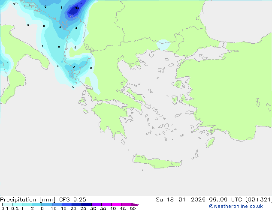272x210 pixels.
Task: Click the '06..09 UTC' time range text
Action: 225,200
